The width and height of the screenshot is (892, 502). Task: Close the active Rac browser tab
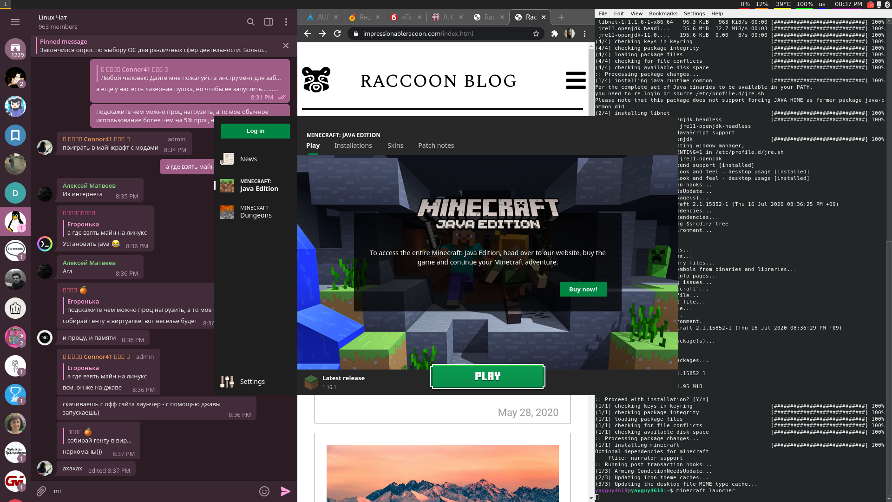pyautogui.click(x=544, y=17)
